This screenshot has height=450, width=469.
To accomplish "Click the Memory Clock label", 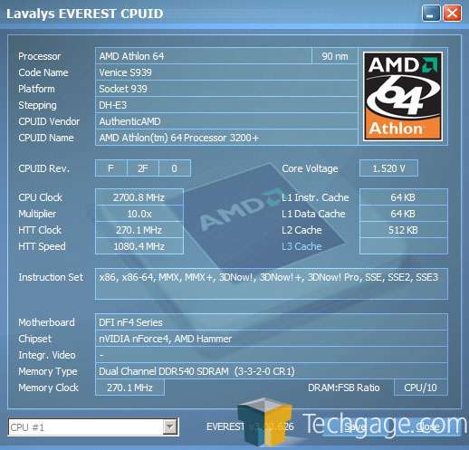I will (48, 388).
